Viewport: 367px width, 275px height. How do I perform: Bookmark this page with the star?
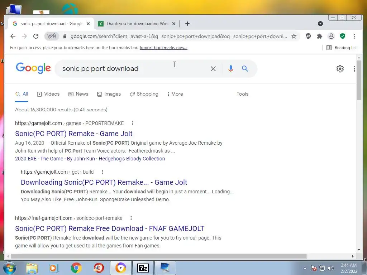pos(294,36)
